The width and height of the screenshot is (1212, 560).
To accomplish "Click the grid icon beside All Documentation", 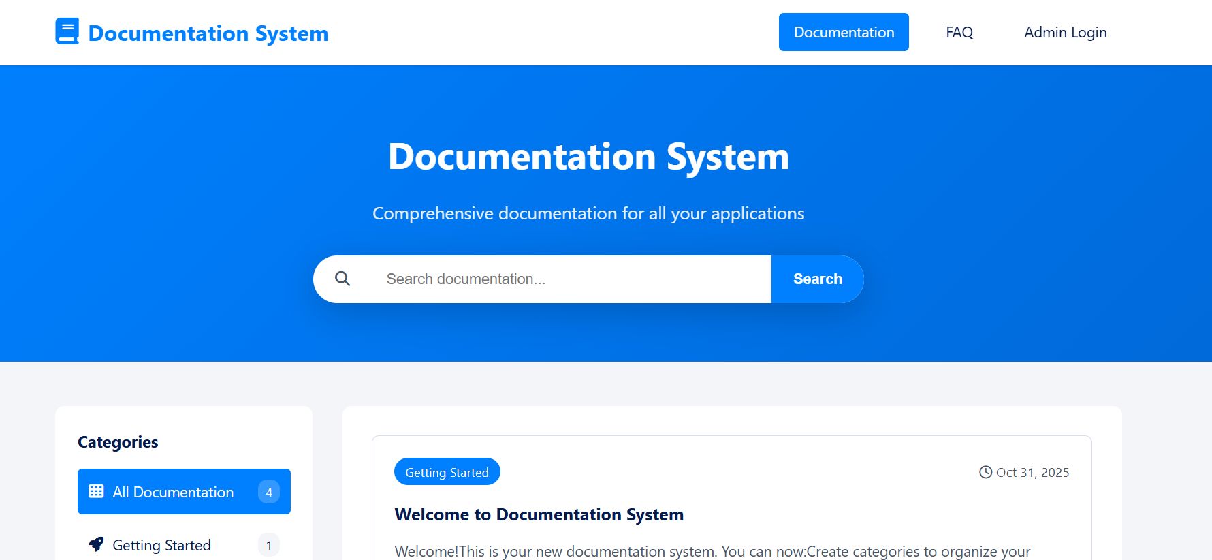I will pos(96,491).
